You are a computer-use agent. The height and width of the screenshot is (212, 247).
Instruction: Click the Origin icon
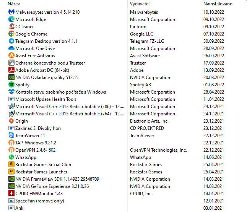11,121
